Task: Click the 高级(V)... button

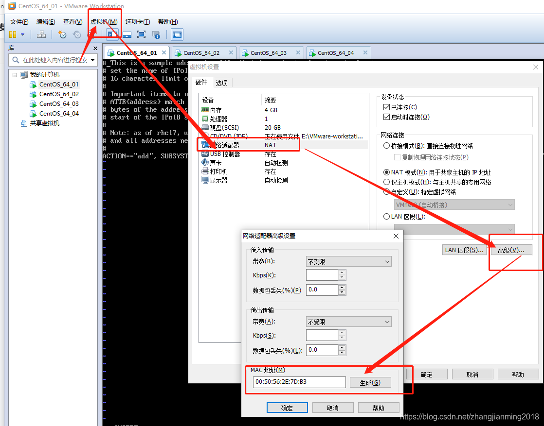Action: (x=511, y=250)
